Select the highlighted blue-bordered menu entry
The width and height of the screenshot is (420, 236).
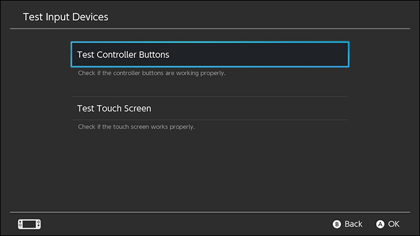(x=210, y=55)
